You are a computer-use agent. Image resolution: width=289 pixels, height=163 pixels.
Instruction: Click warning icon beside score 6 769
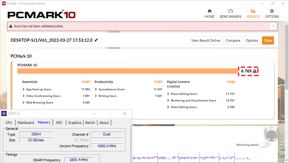tap(255, 71)
